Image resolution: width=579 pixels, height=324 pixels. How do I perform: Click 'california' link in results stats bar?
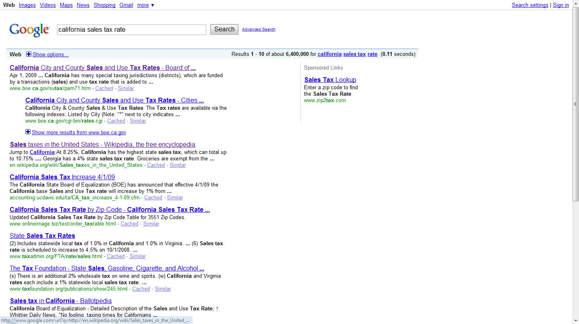(330, 54)
